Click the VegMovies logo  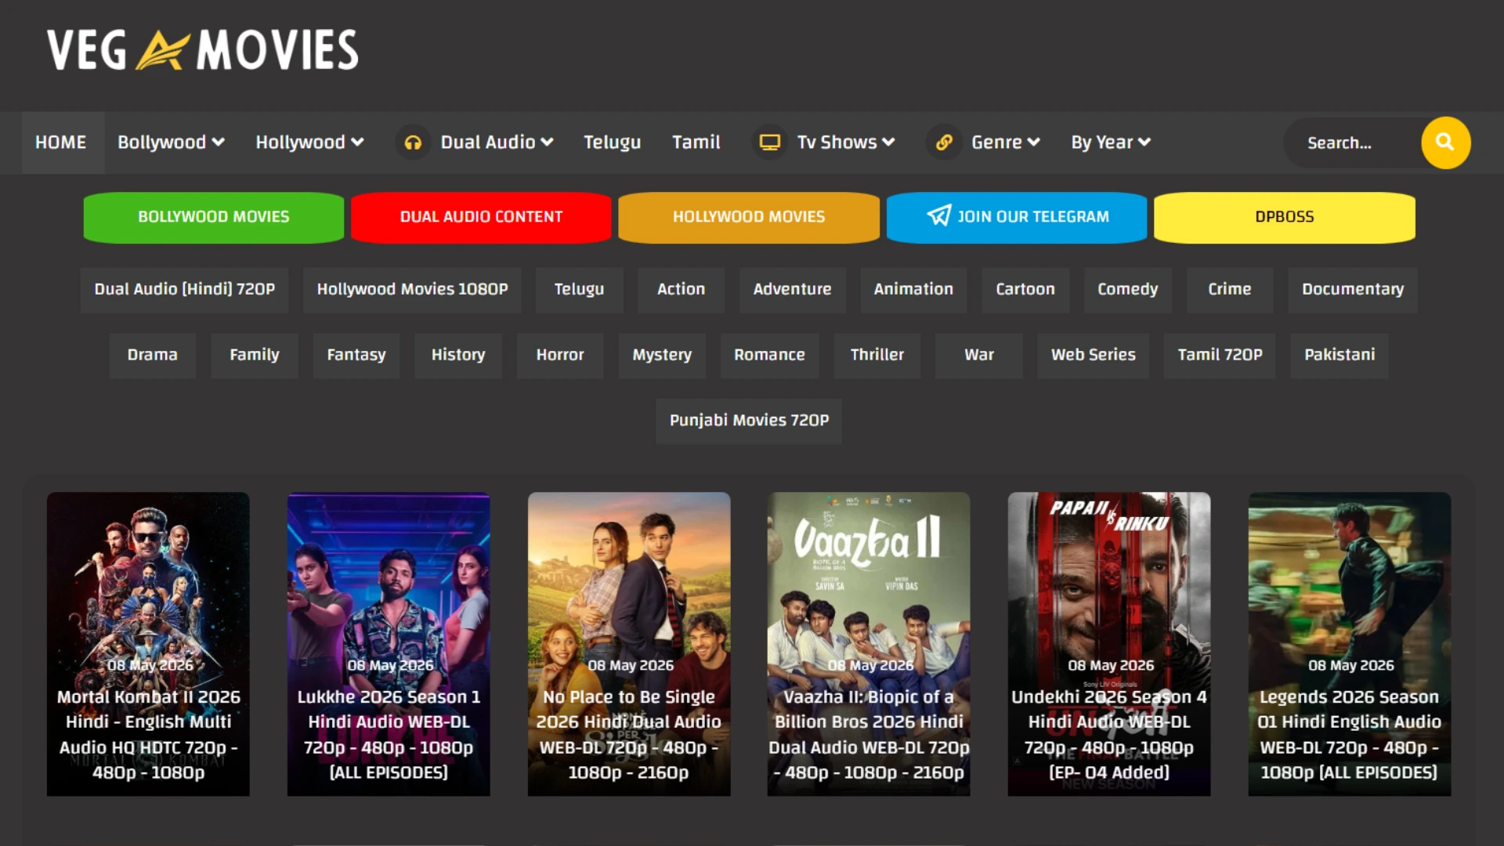[203, 50]
